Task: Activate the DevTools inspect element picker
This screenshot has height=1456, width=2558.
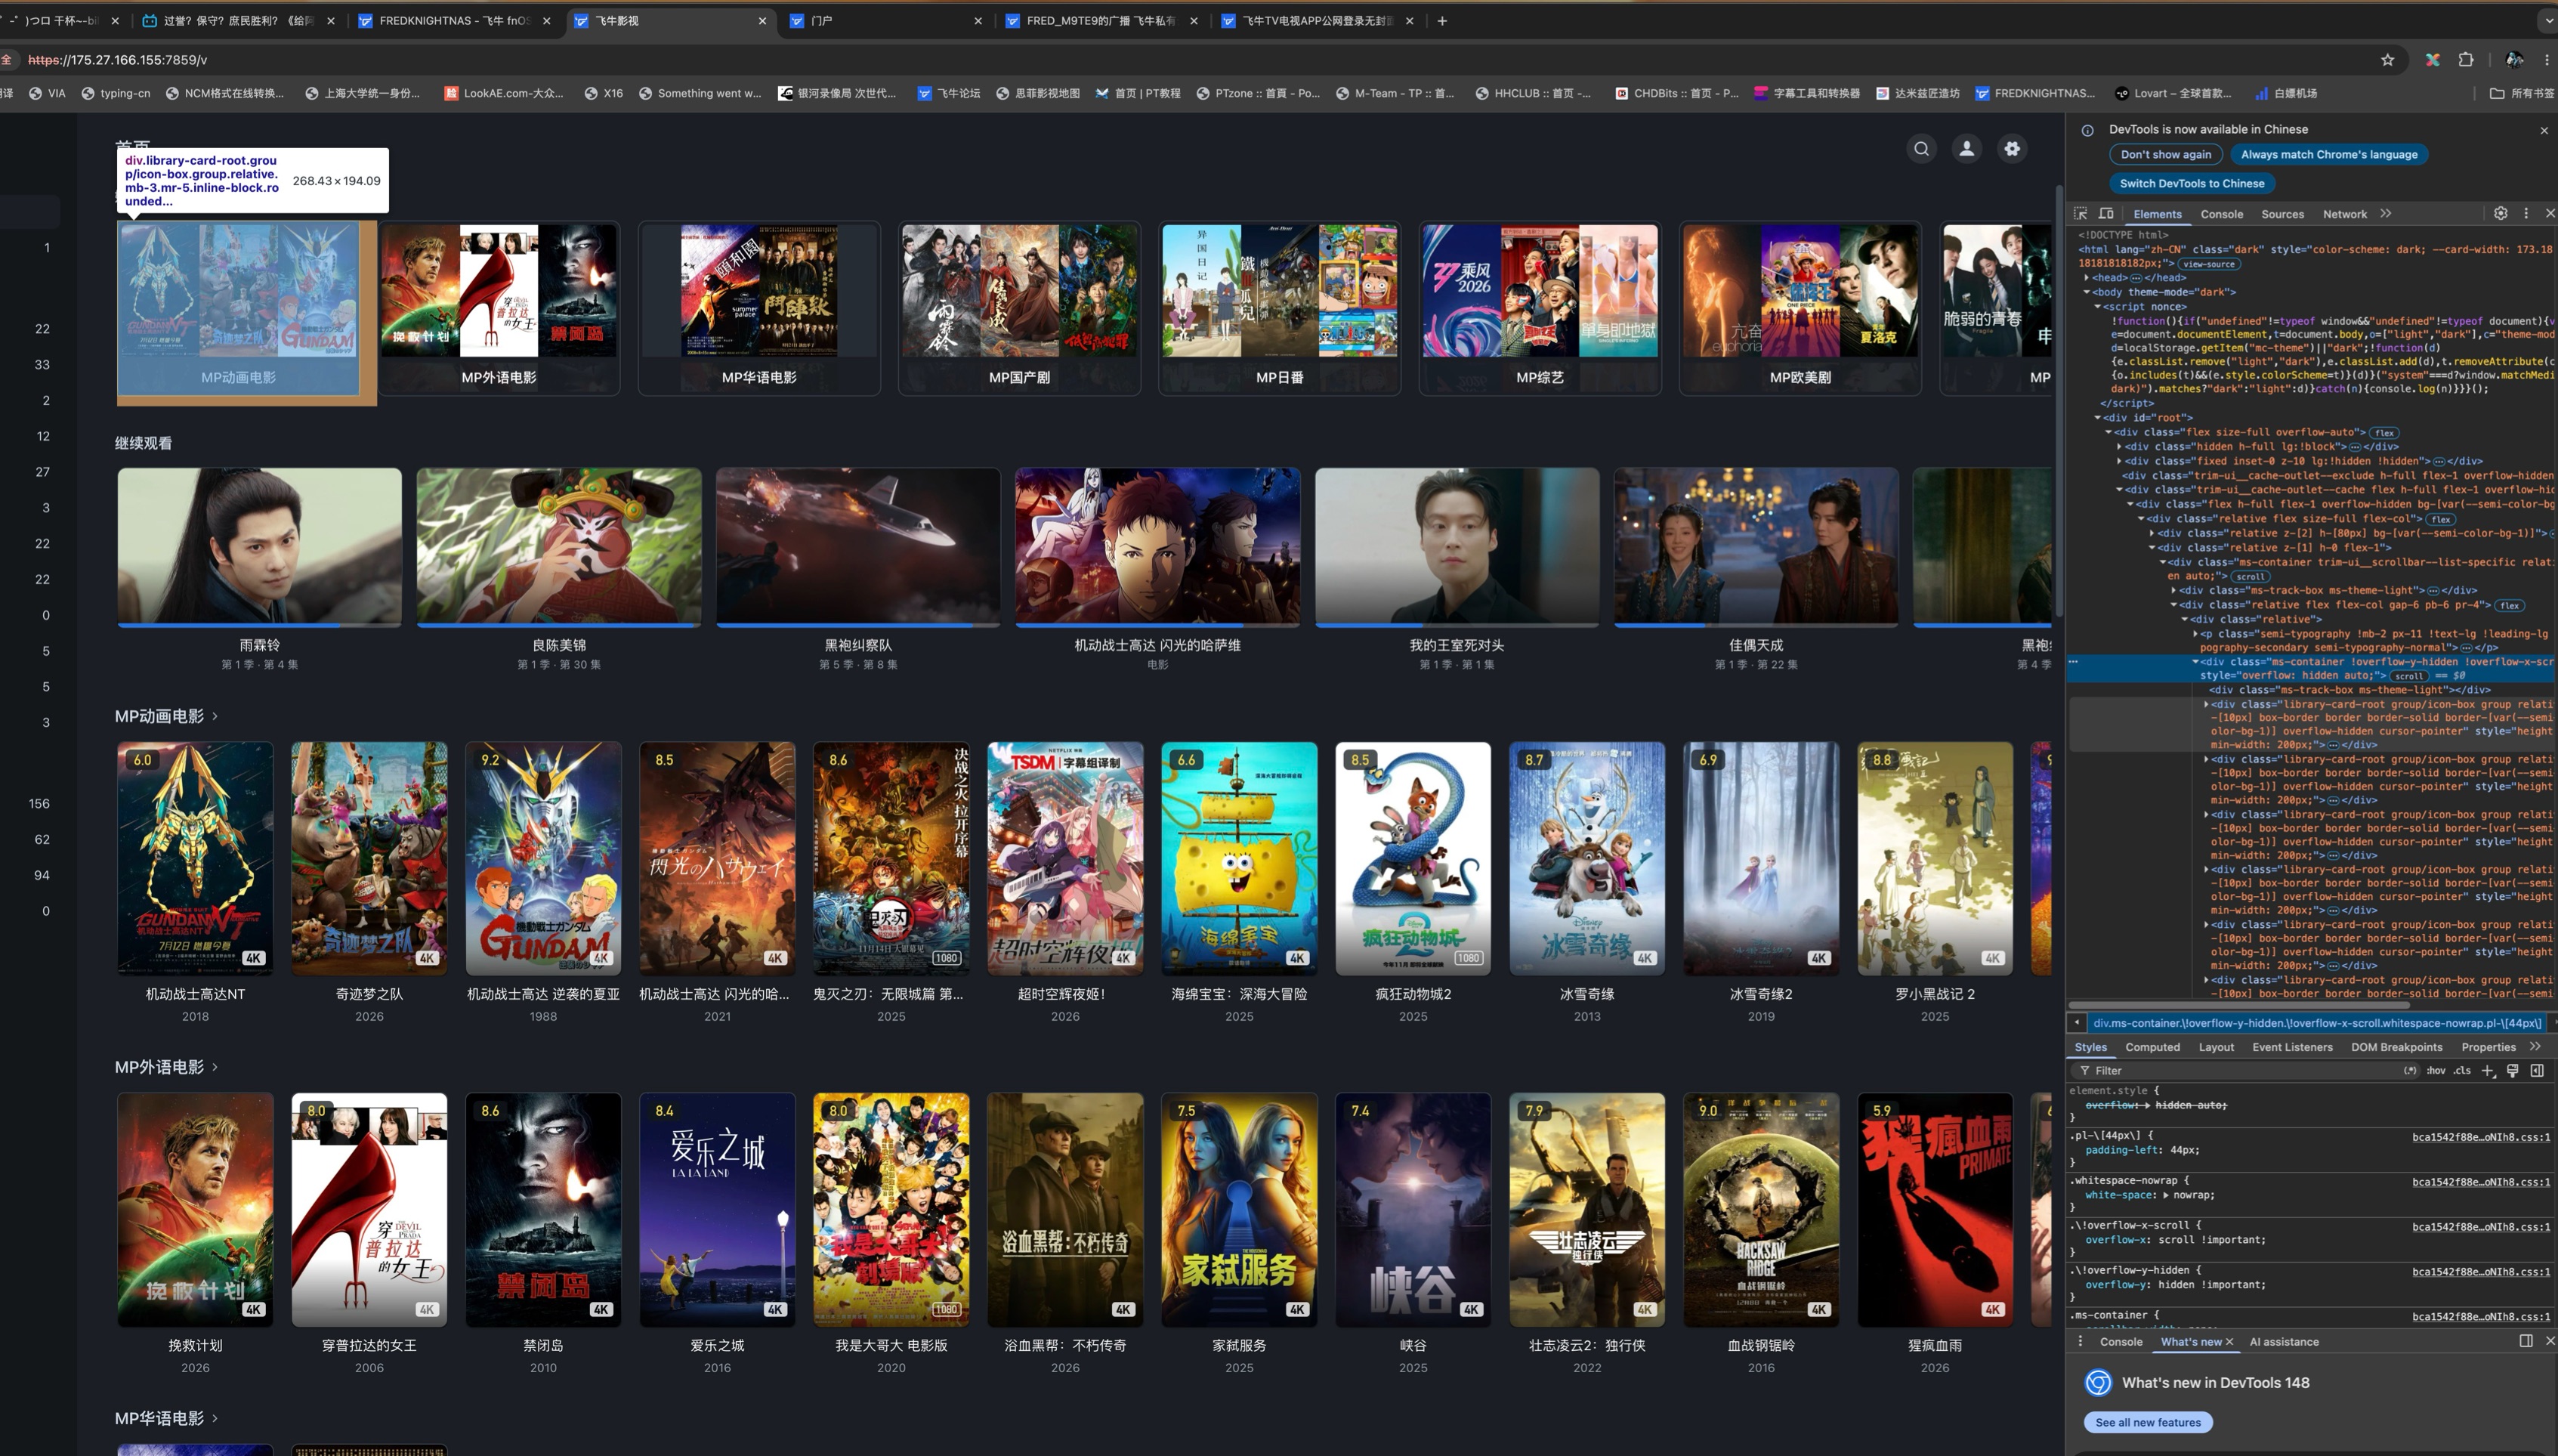Action: [2081, 214]
